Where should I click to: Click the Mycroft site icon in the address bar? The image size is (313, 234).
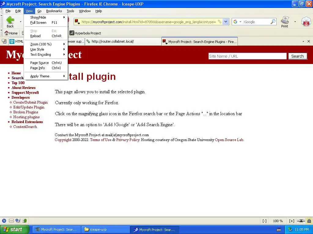pyautogui.click(x=77, y=22)
